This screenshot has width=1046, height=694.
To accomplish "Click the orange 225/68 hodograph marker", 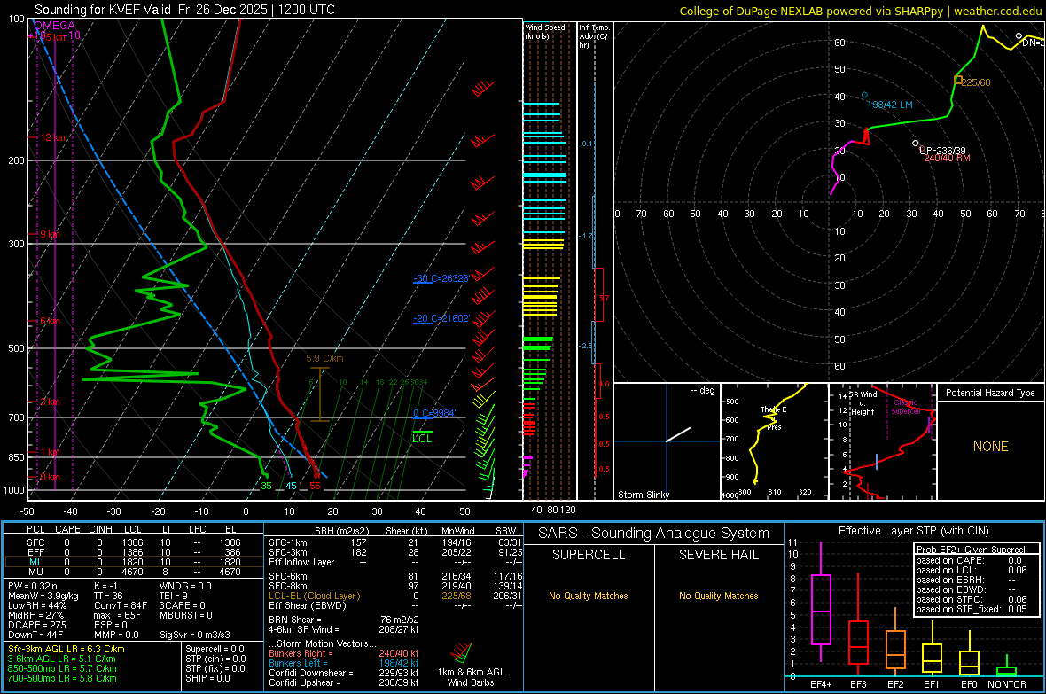I will click(x=958, y=80).
